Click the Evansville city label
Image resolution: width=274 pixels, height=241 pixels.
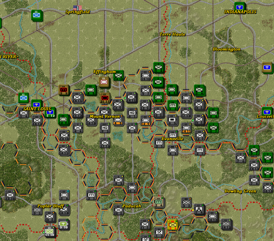click(x=172, y=139)
